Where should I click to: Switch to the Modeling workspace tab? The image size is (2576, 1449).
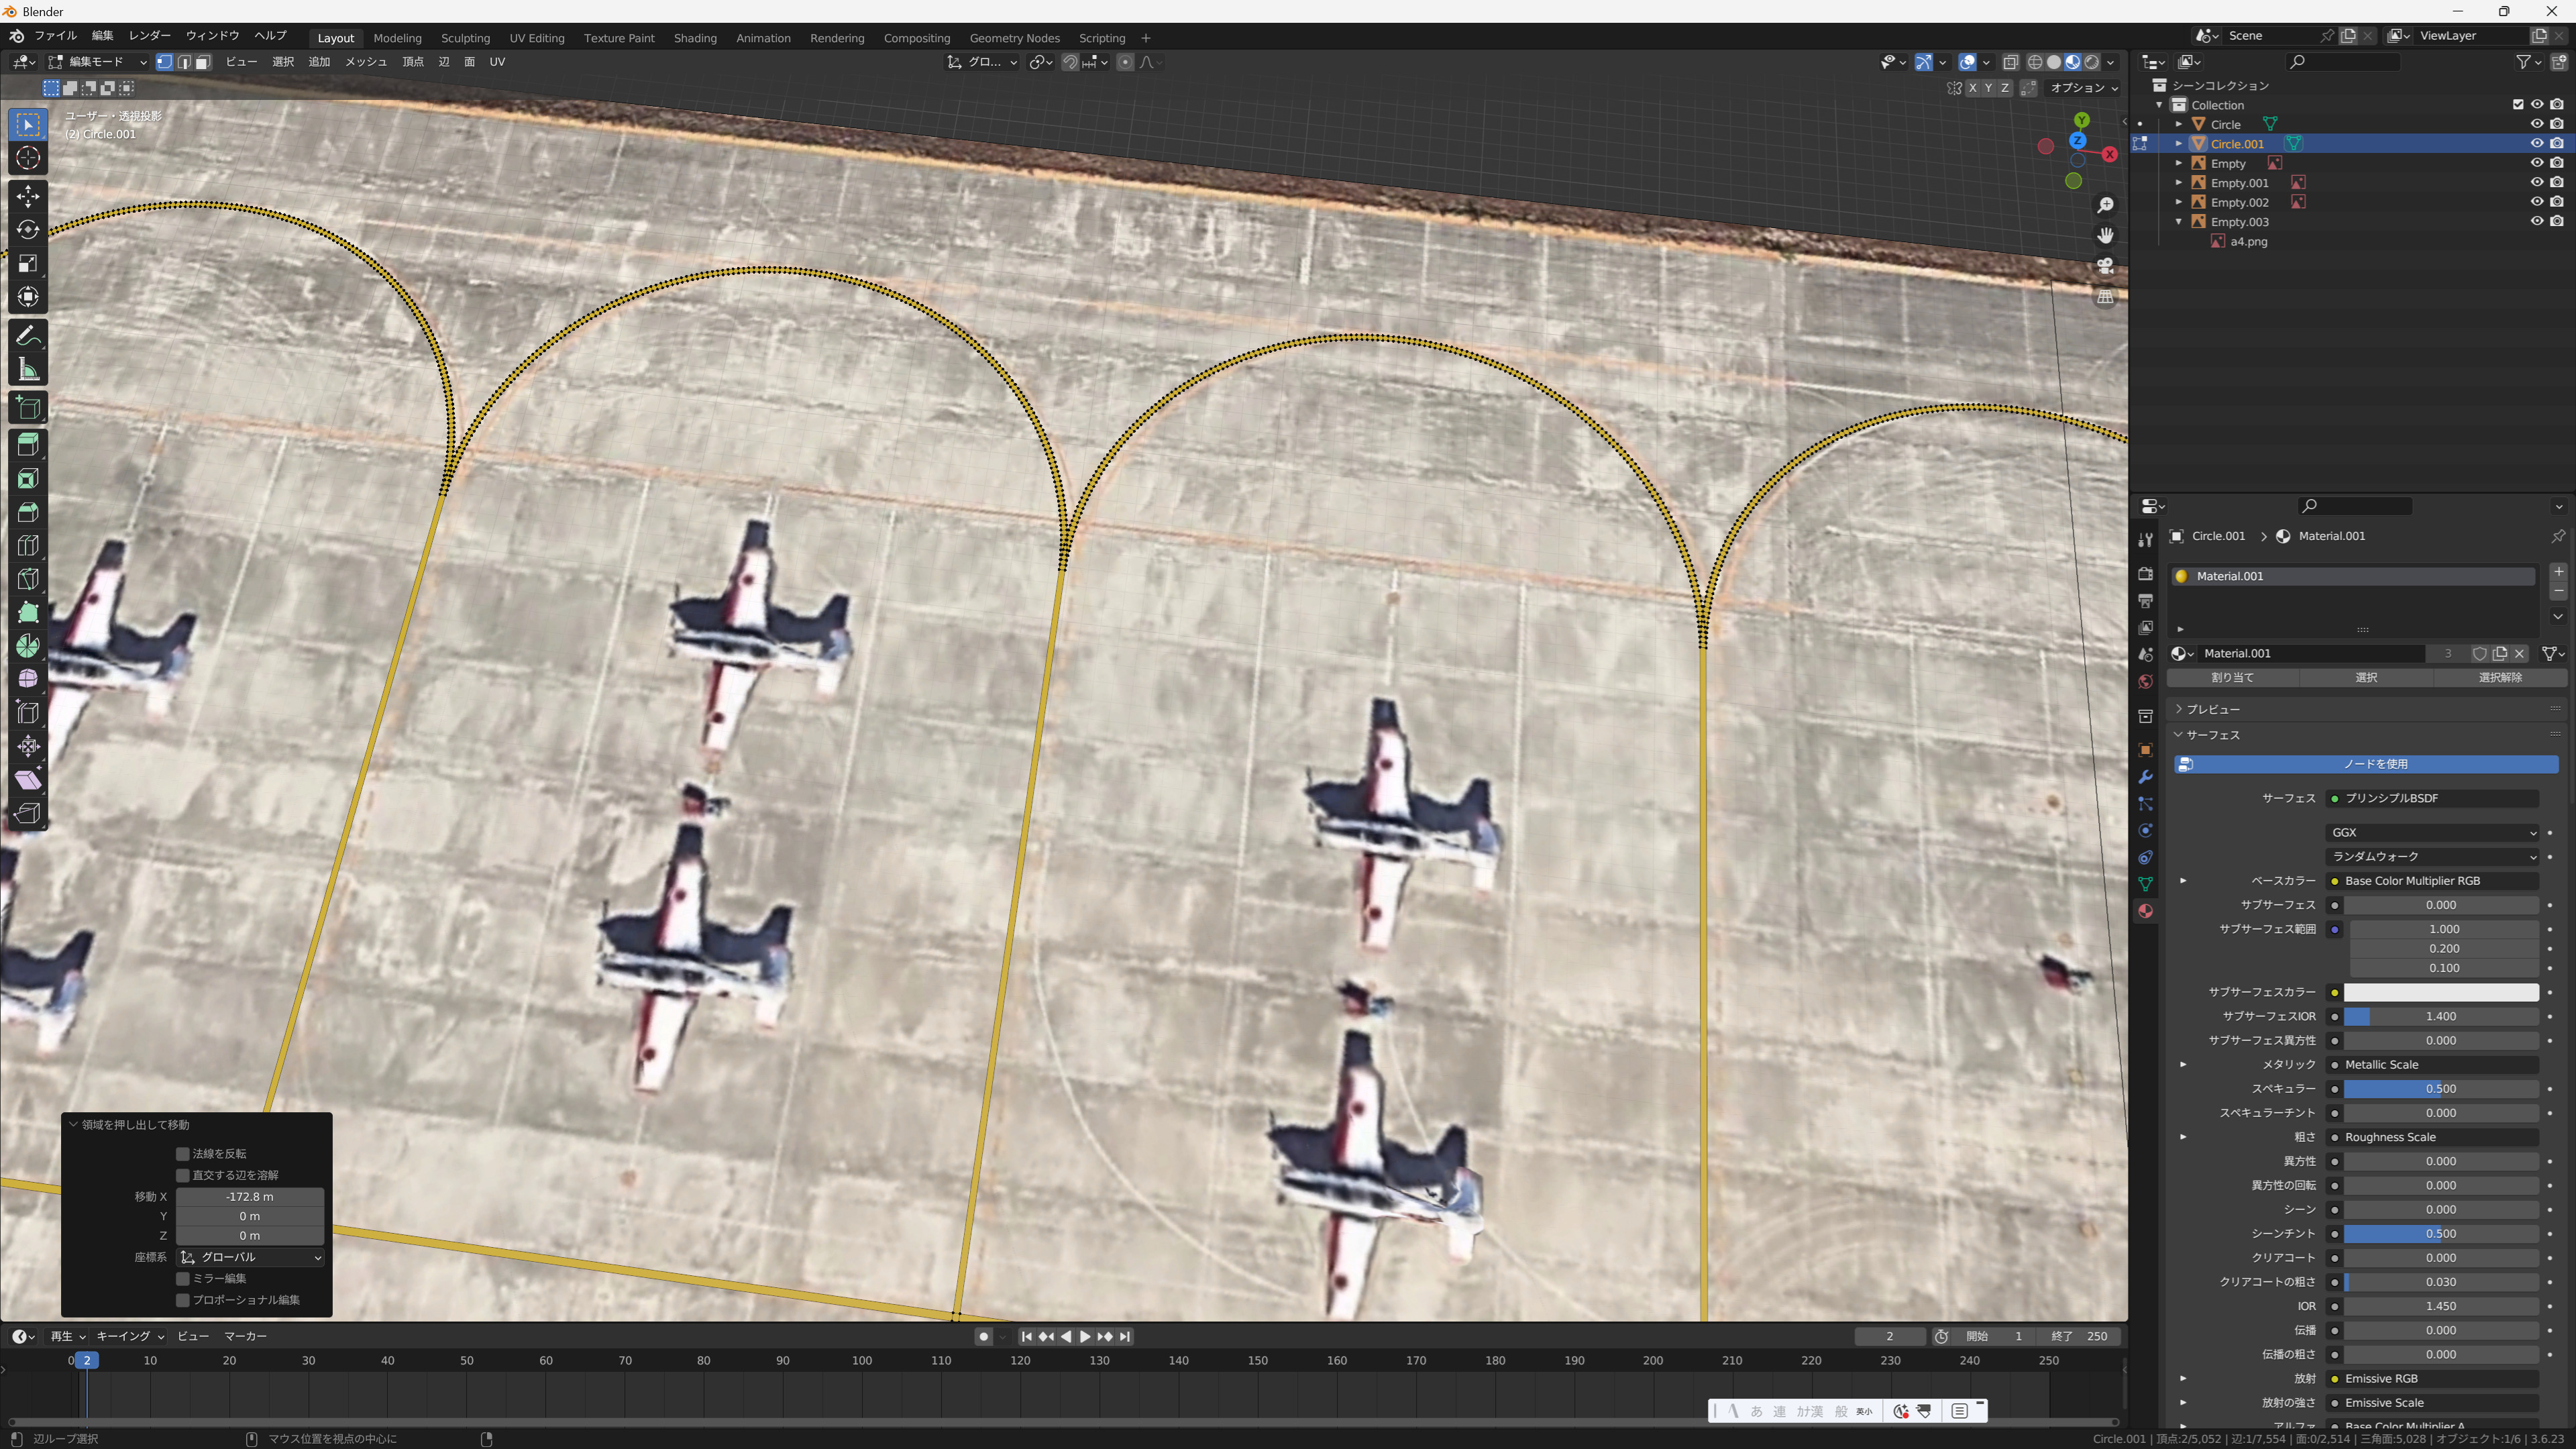click(397, 38)
